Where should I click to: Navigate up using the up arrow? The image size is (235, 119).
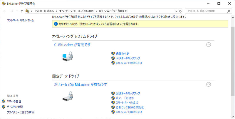click(22, 11)
